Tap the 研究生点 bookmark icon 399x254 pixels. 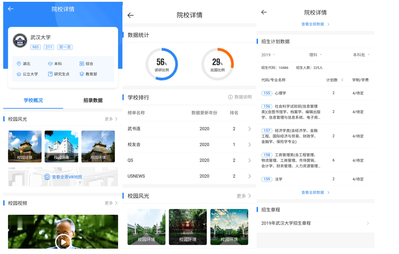click(50, 74)
